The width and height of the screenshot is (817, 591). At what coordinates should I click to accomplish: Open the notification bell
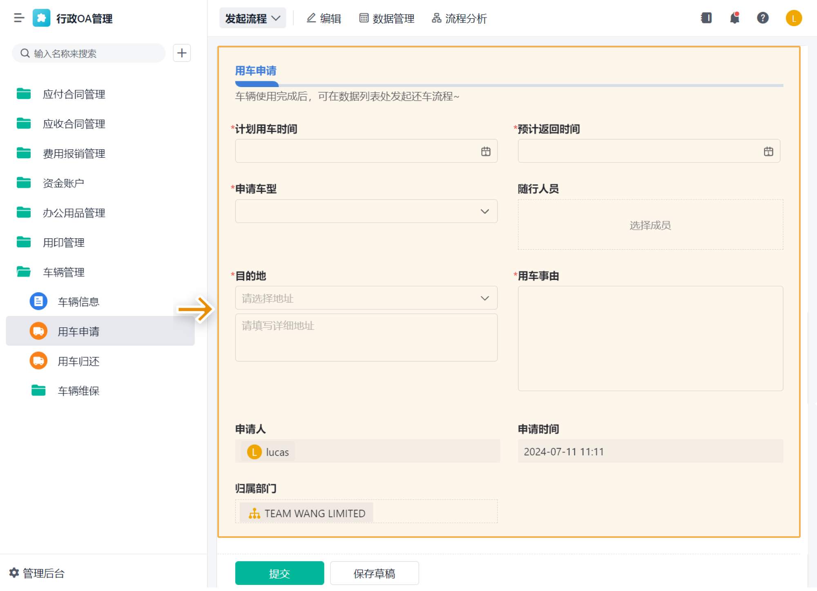point(734,18)
